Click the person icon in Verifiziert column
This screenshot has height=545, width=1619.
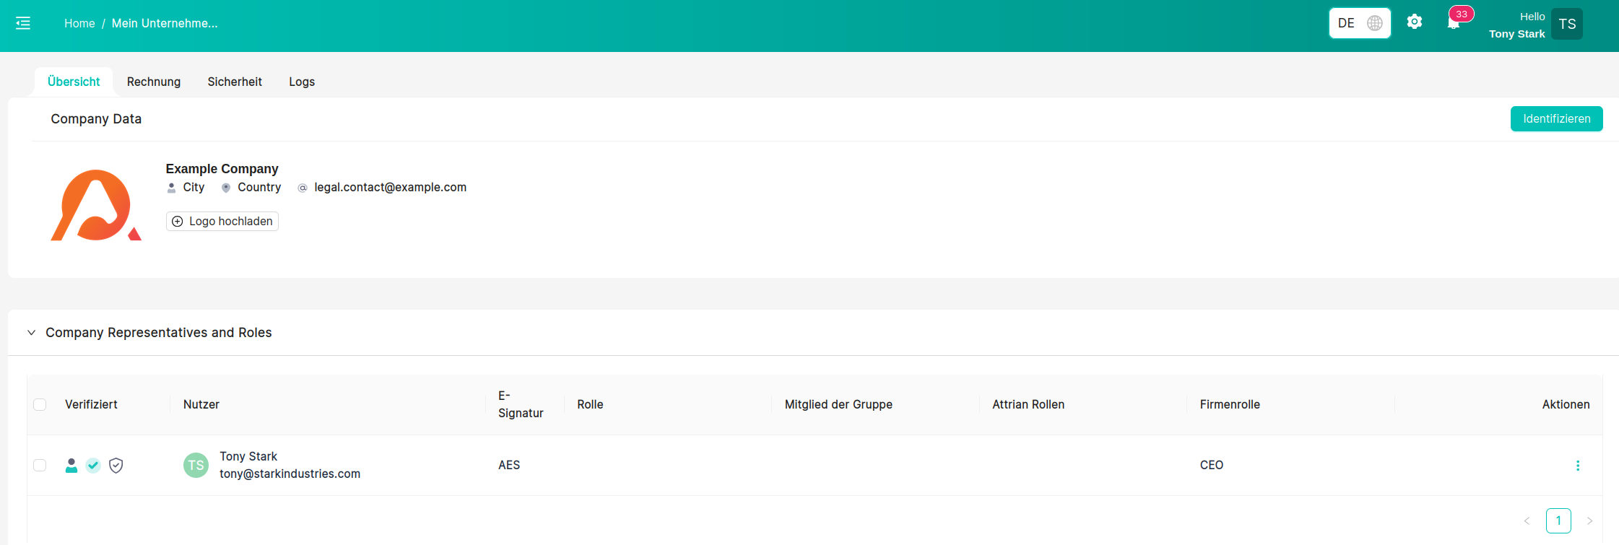(x=71, y=466)
